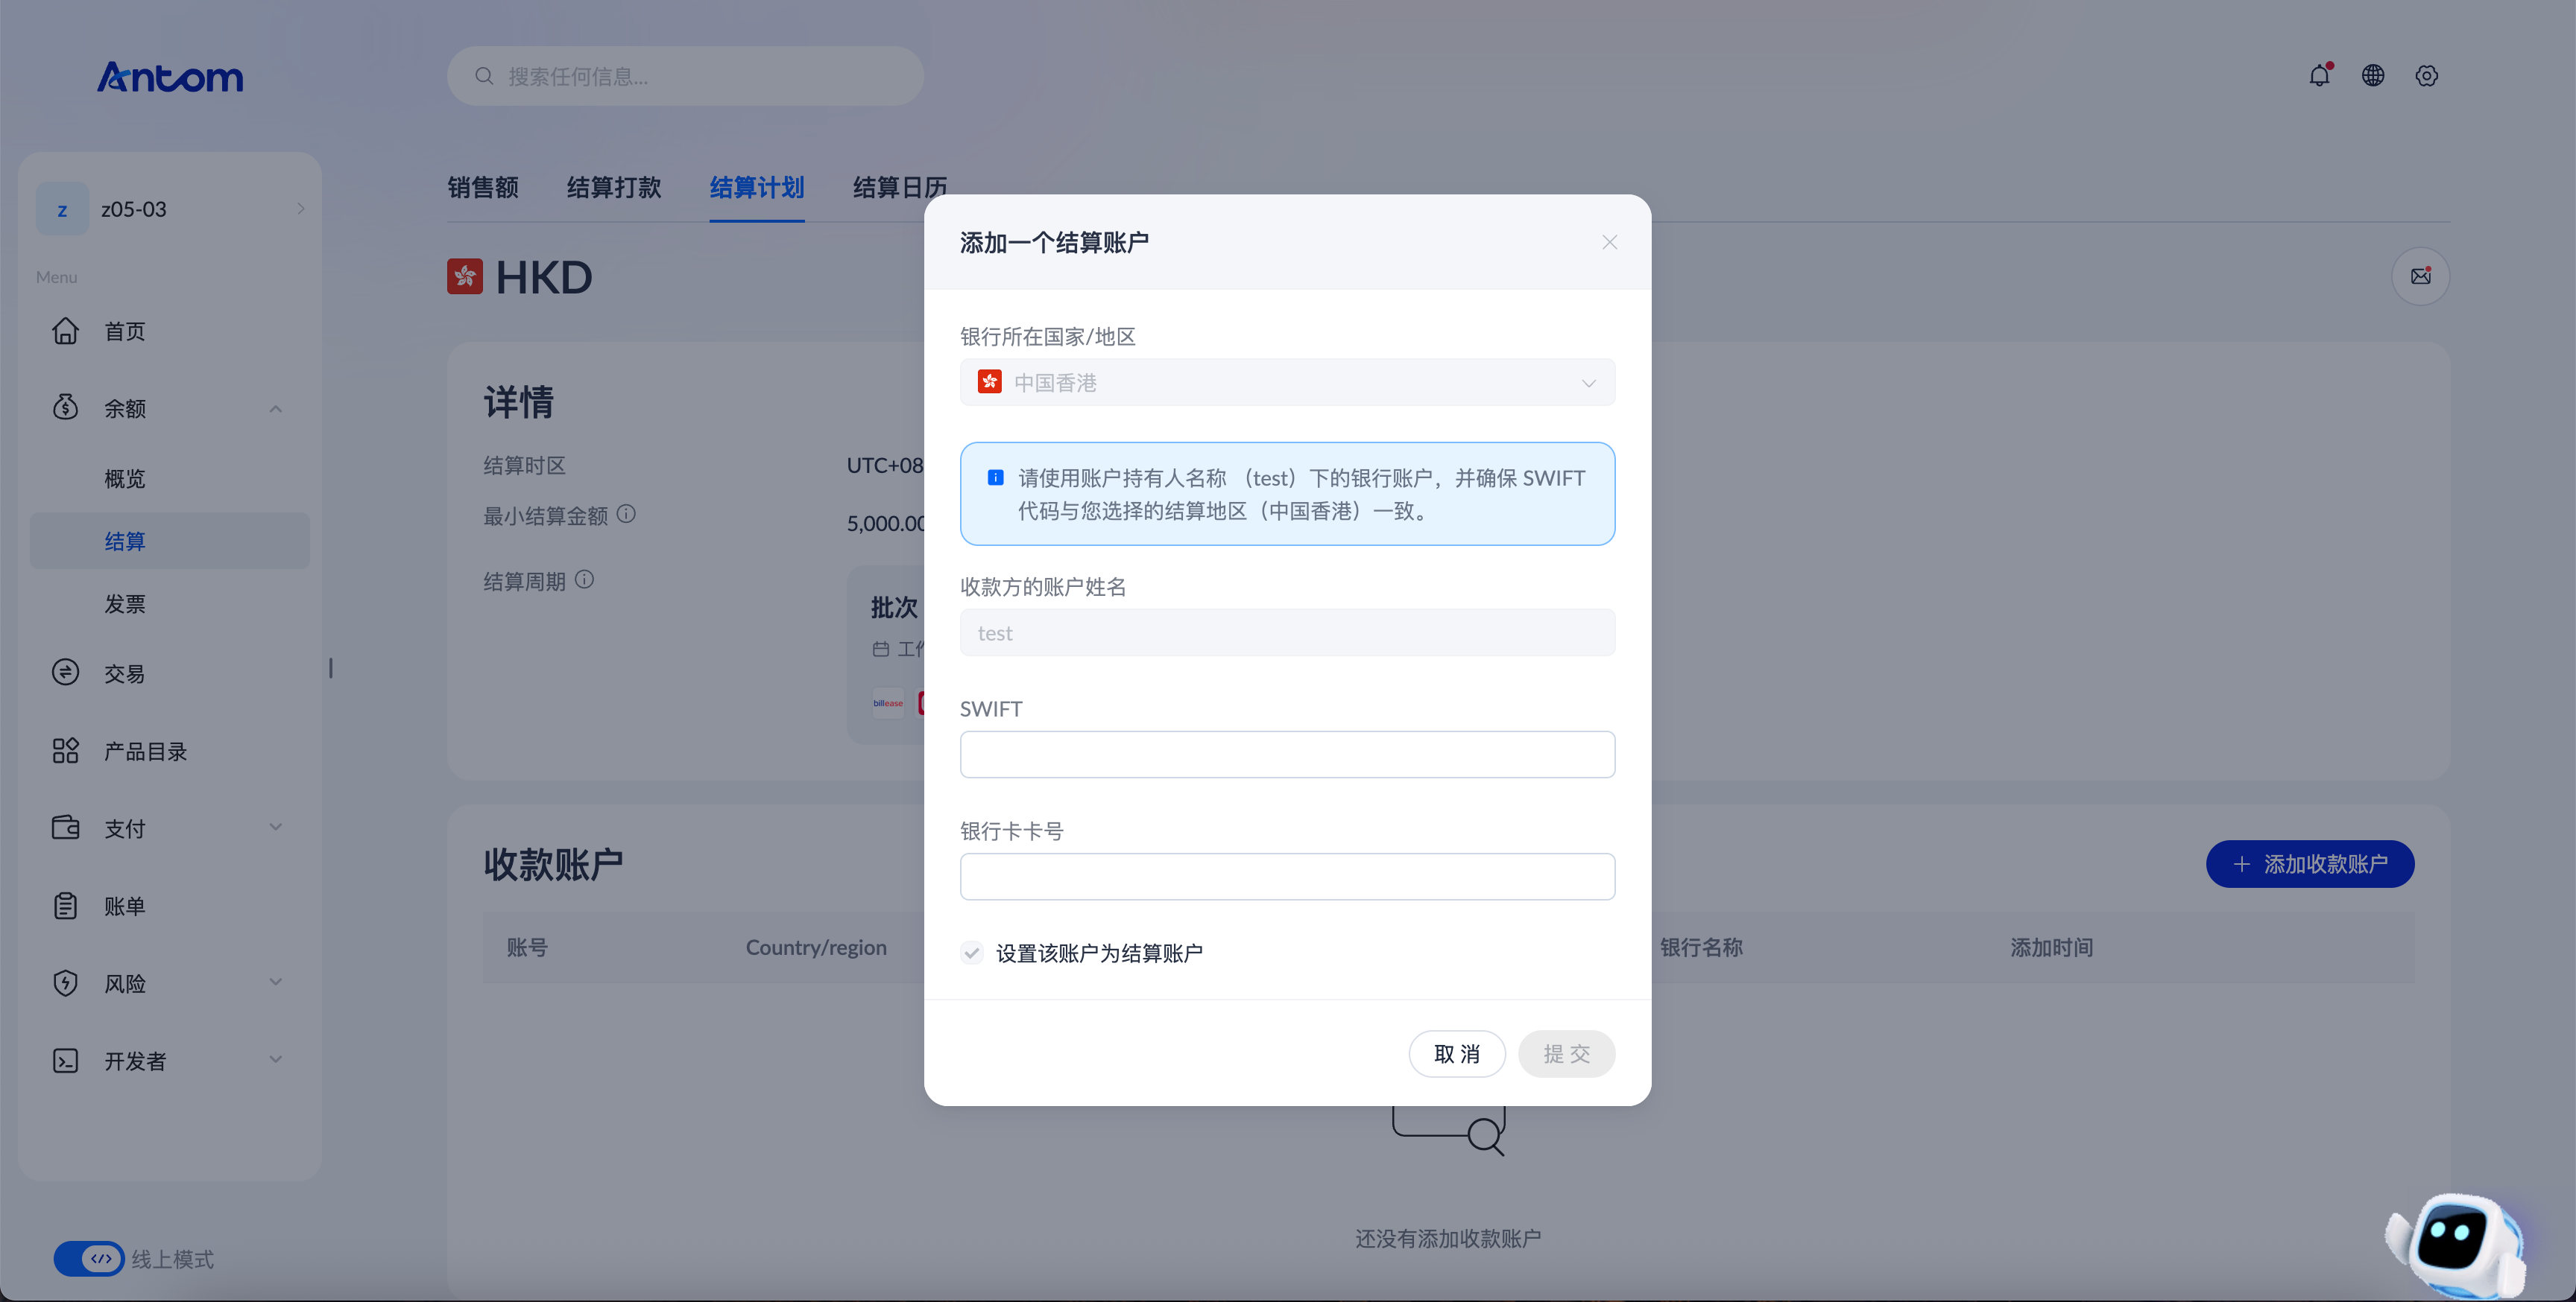The image size is (2576, 1302).
Task: Open the 银行所在国家/地区 dropdown
Action: (x=1287, y=383)
